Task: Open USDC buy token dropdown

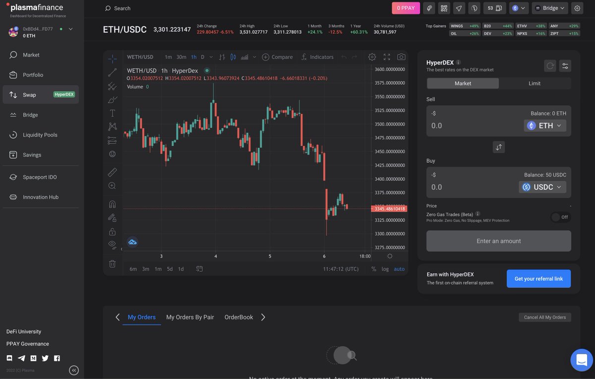Action: [x=542, y=187]
